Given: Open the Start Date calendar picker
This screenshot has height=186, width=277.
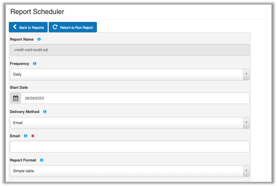Looking at the screenshot, I should (16, 98).
